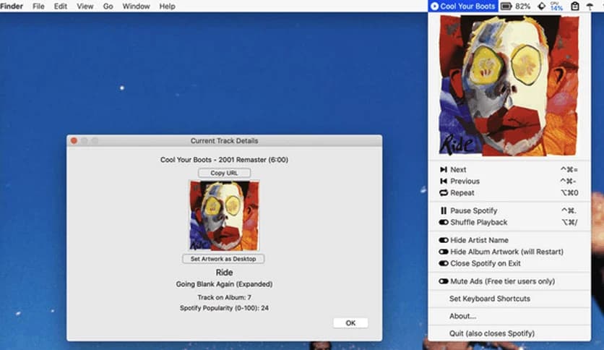Screen dimensions: 604x350
Task: Toggle Hide Artist Name option
Action: click(x=444, y=240)
